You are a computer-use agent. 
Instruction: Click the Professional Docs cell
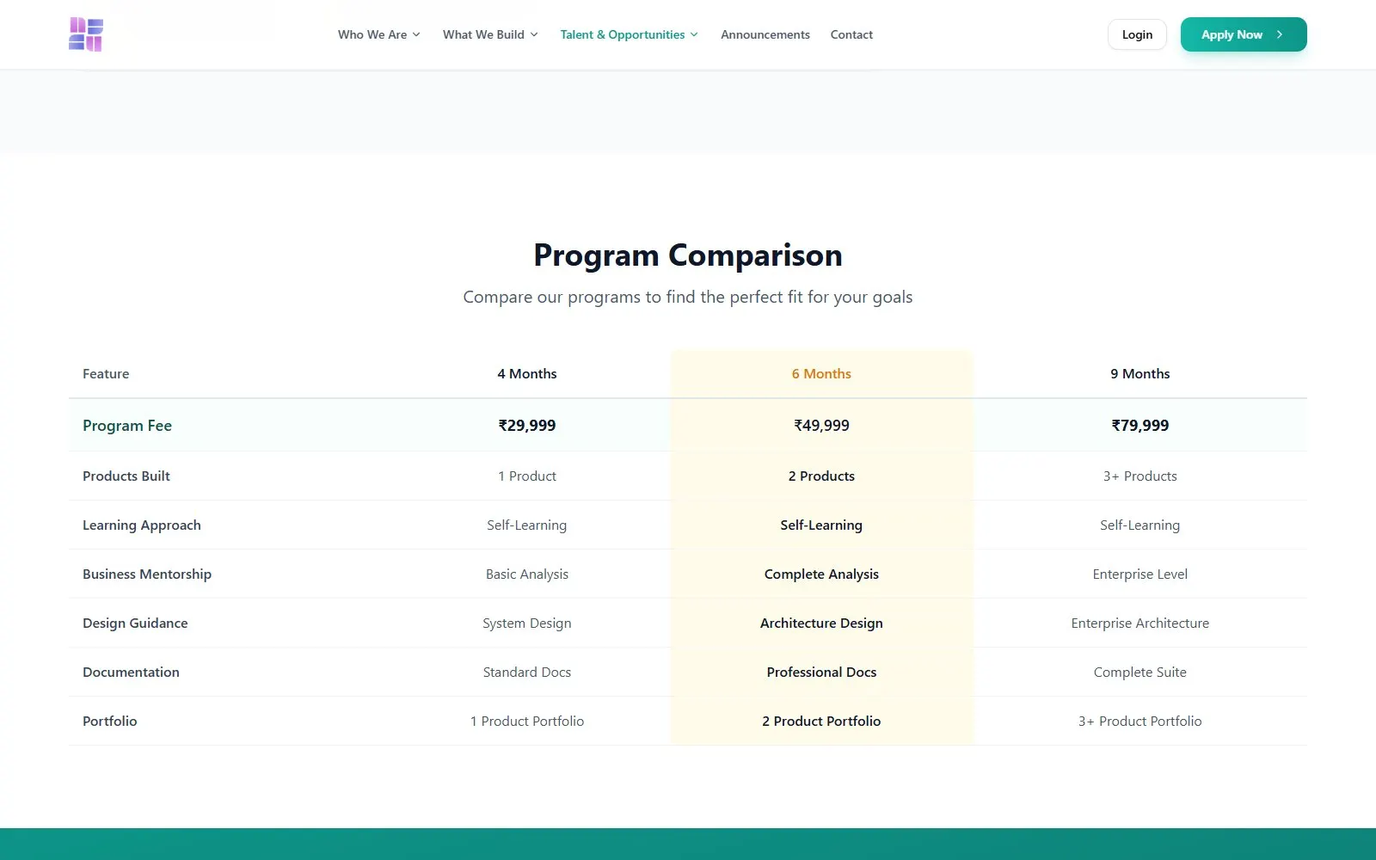tap(821, 672)
